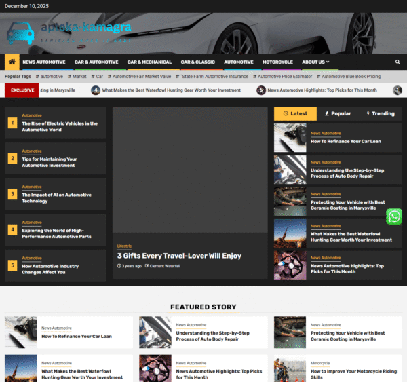Switch to the Popular tab
This screenshot has height=382, width=407.
[x=337, y=114]
